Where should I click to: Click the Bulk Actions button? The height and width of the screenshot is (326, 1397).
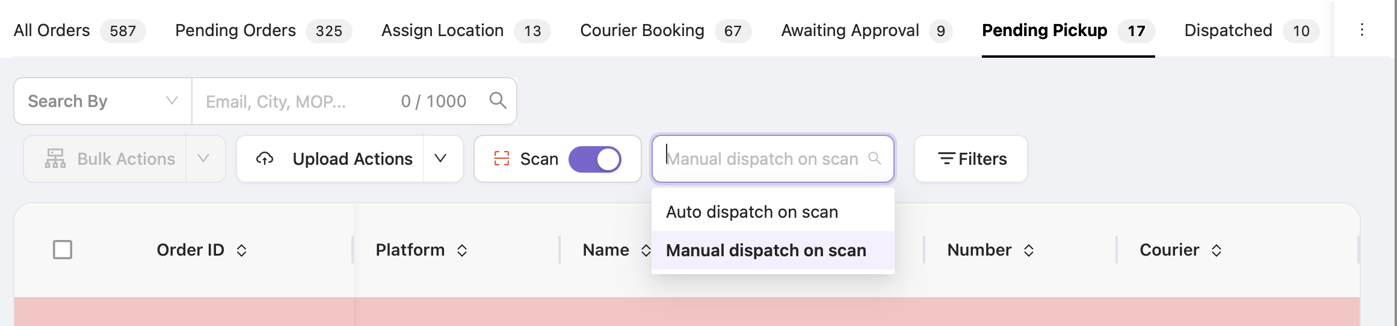point(105,159)
